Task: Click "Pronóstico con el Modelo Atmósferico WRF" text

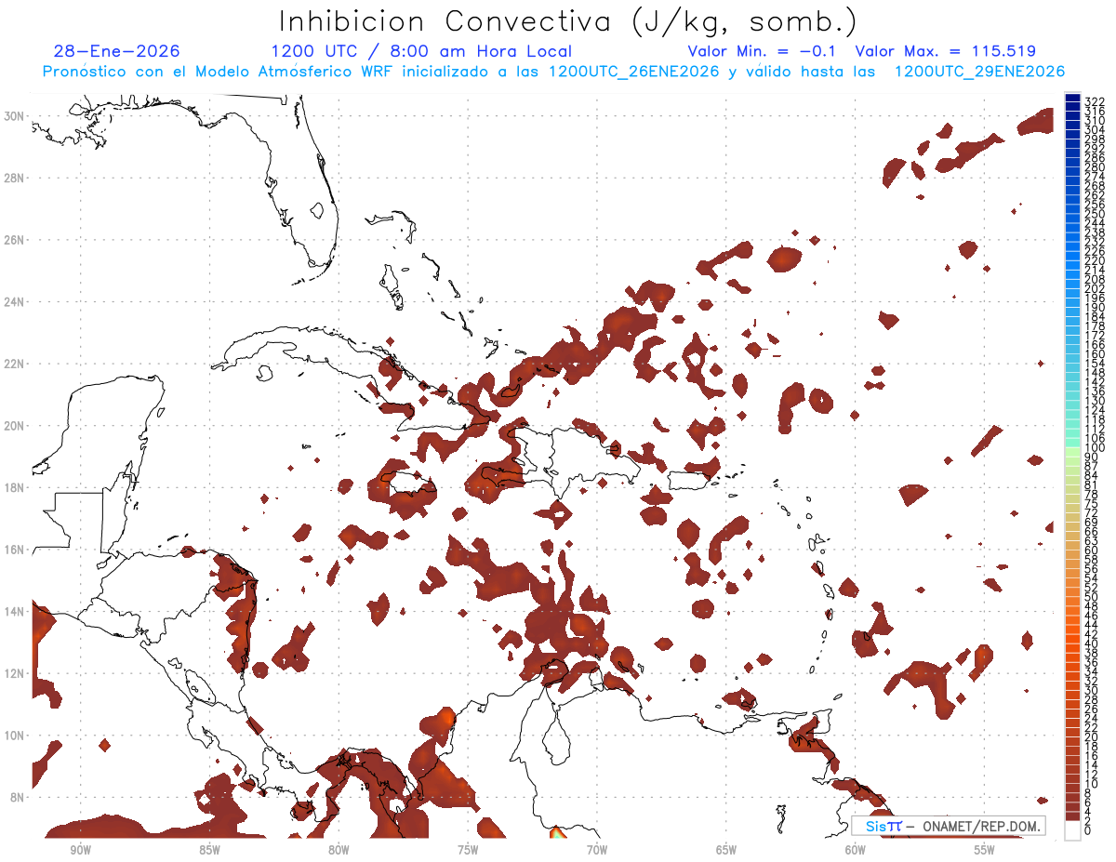Action: point(219,72)
